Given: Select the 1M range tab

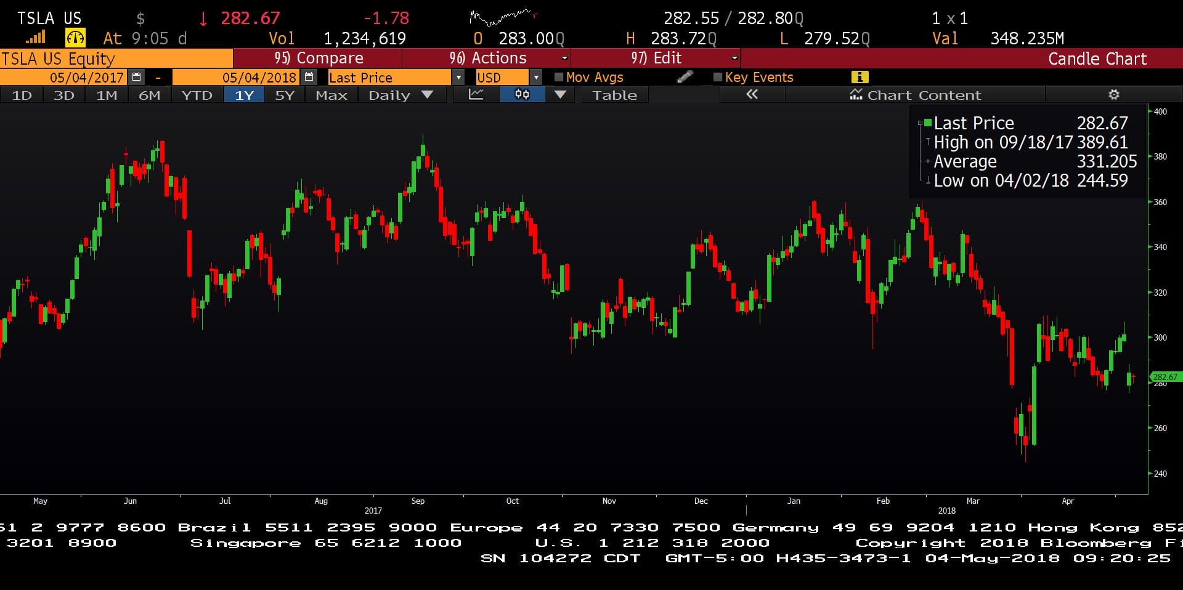Looking at the screenshot, I should tap(107, 95).
